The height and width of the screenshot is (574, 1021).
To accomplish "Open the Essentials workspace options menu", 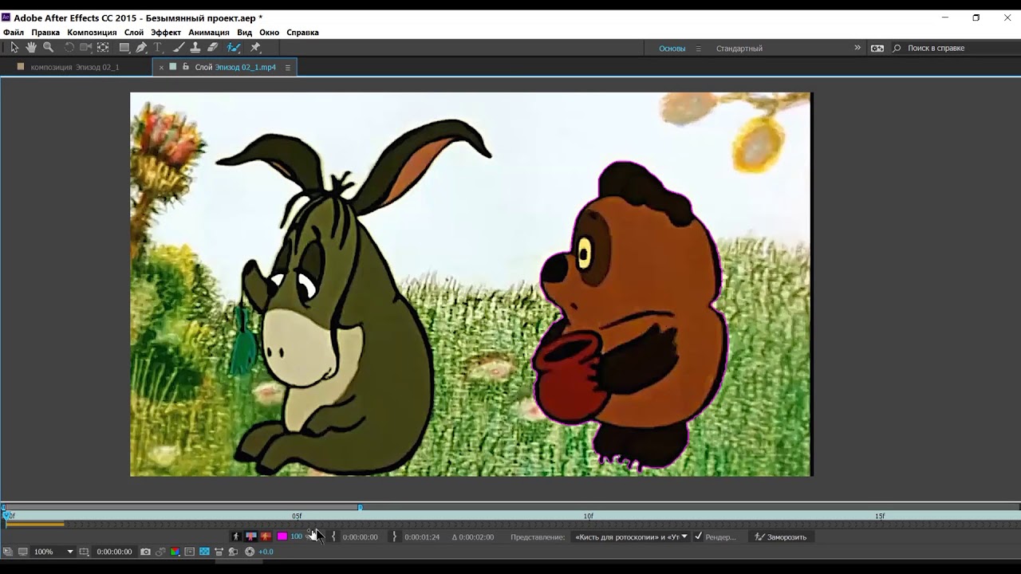I will (x=699, y=49).
